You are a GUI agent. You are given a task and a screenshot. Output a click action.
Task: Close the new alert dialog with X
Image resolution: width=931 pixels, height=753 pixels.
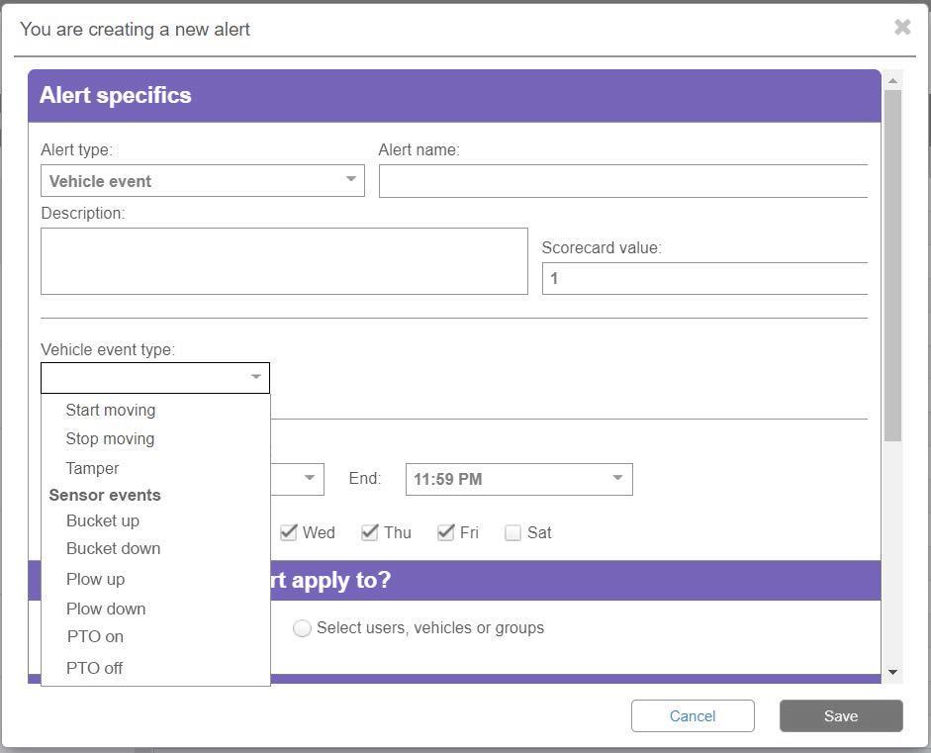pyautogui.click(x=901, y=28)
